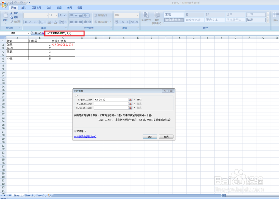Click 确定 button in function dialog
279x199 pixels.
150,137
